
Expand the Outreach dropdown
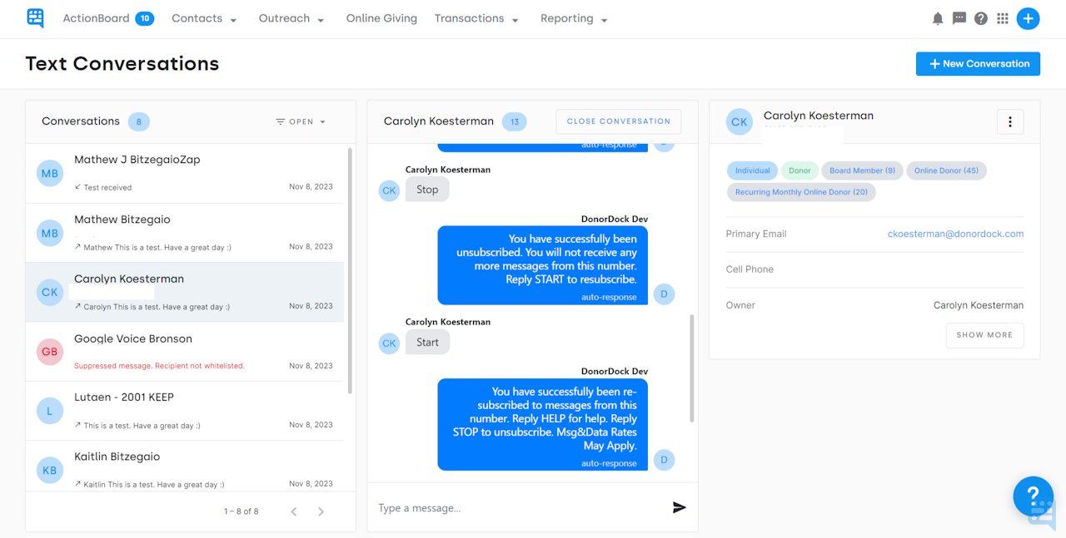291,17
